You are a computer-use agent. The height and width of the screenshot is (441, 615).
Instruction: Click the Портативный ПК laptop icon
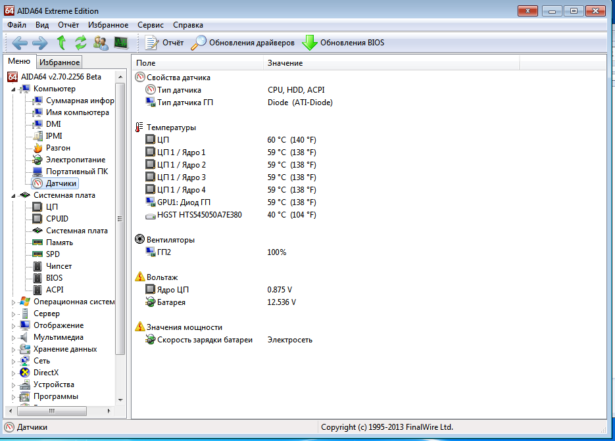click(x=37, y=172)
